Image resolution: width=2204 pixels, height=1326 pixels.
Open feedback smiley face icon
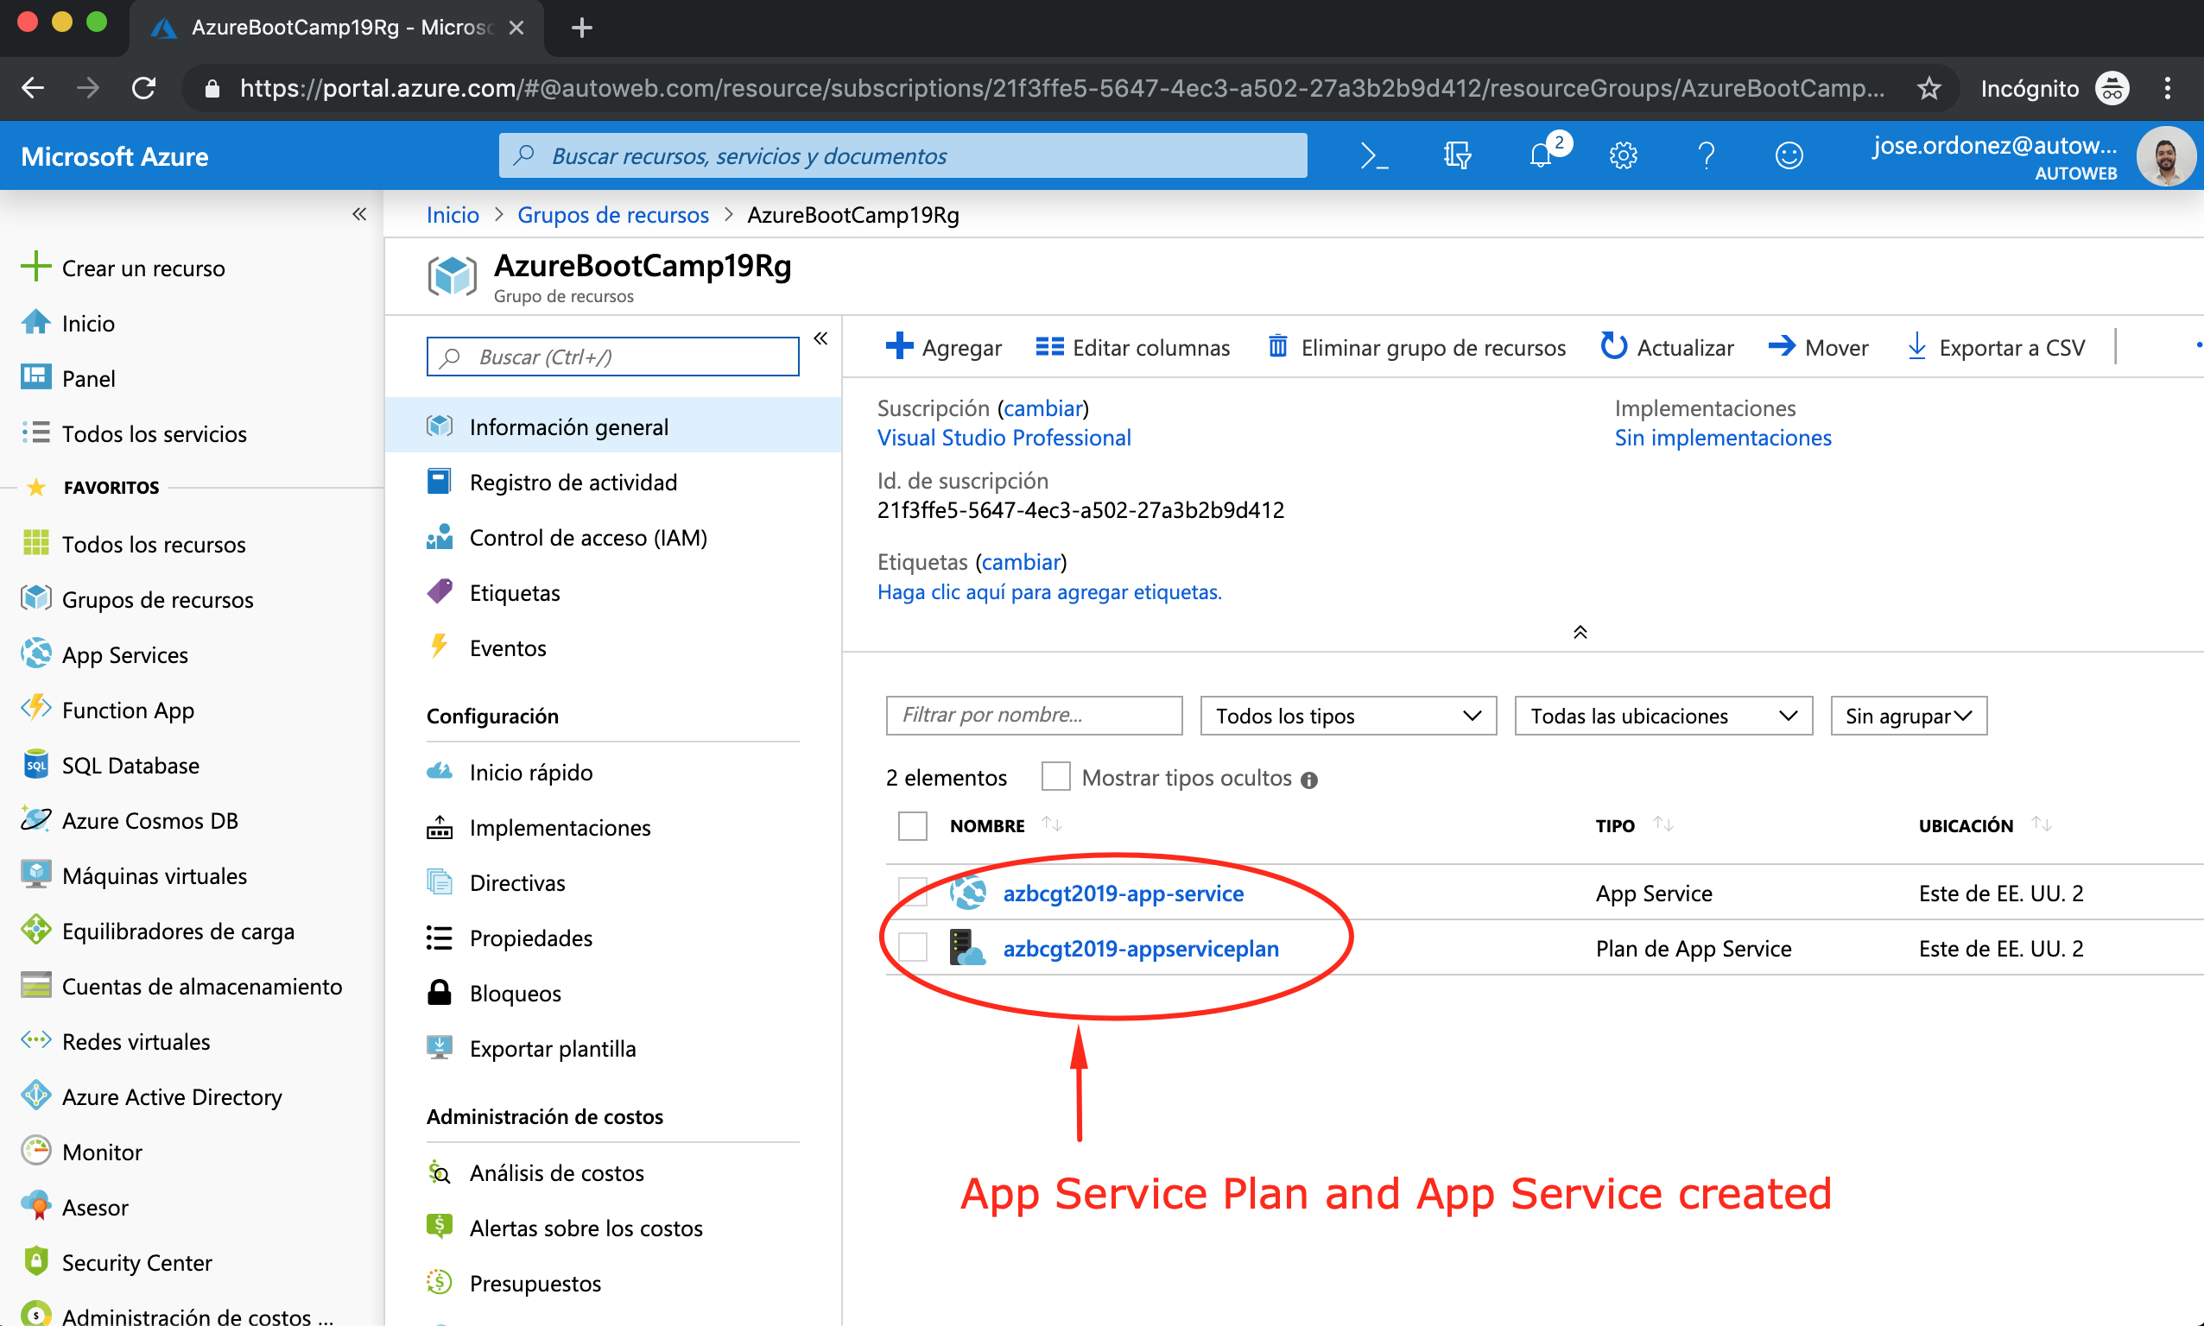click(x=1789, y=155)
